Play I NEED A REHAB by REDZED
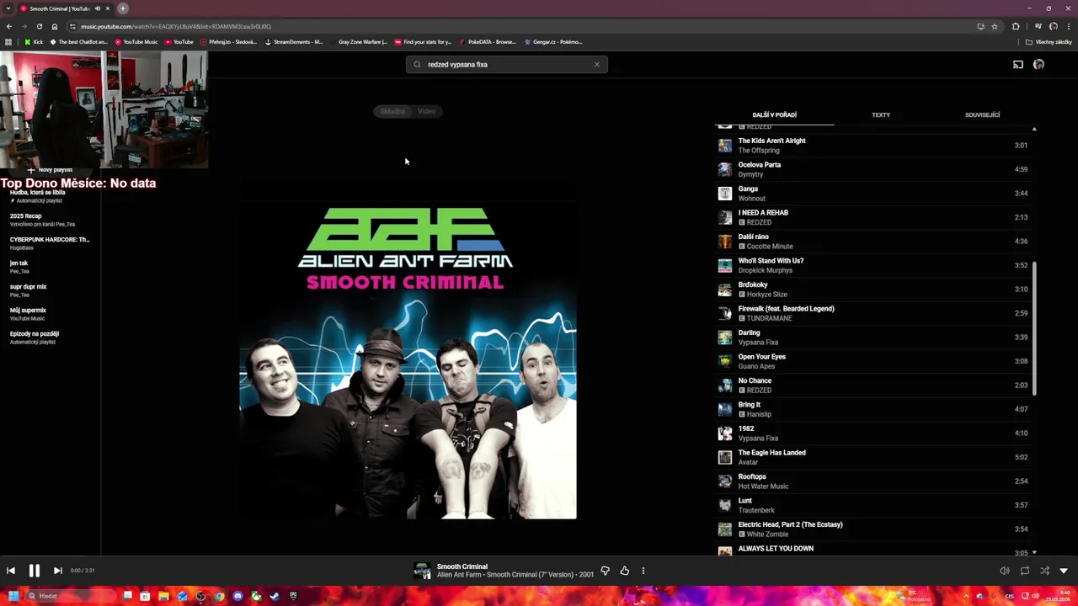Image resolution: width=1078 pixels, height=606 pixels. [x=874, y=217]
